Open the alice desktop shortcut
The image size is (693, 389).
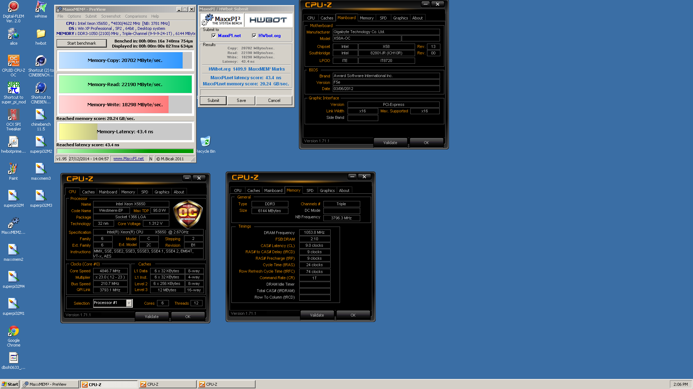click(x=13, y=36)
